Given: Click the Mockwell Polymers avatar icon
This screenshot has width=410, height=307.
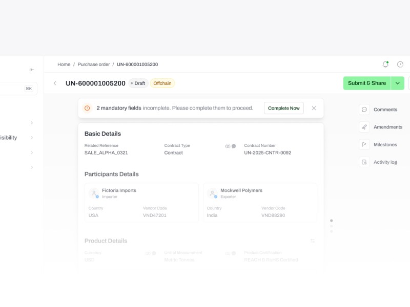Looking at the screenshot, I should [x=212, y=193].
